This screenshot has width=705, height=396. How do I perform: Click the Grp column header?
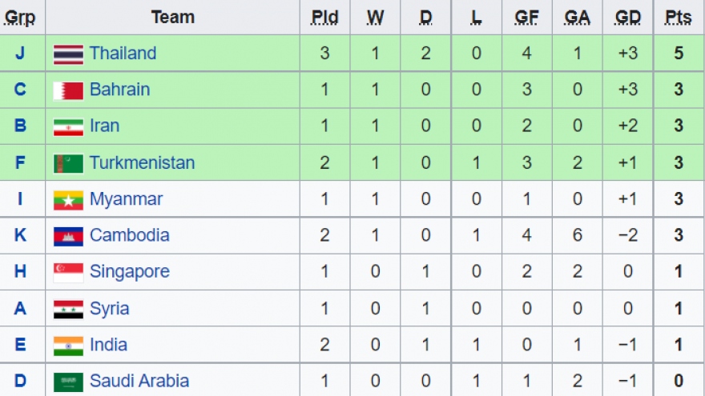20,18
